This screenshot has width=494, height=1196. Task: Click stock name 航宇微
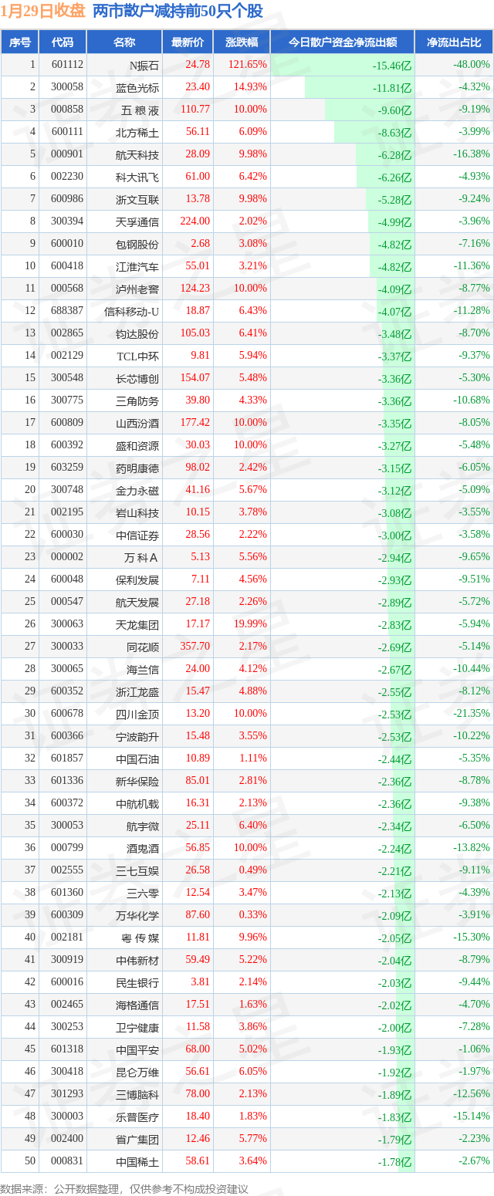coord(144,826)
